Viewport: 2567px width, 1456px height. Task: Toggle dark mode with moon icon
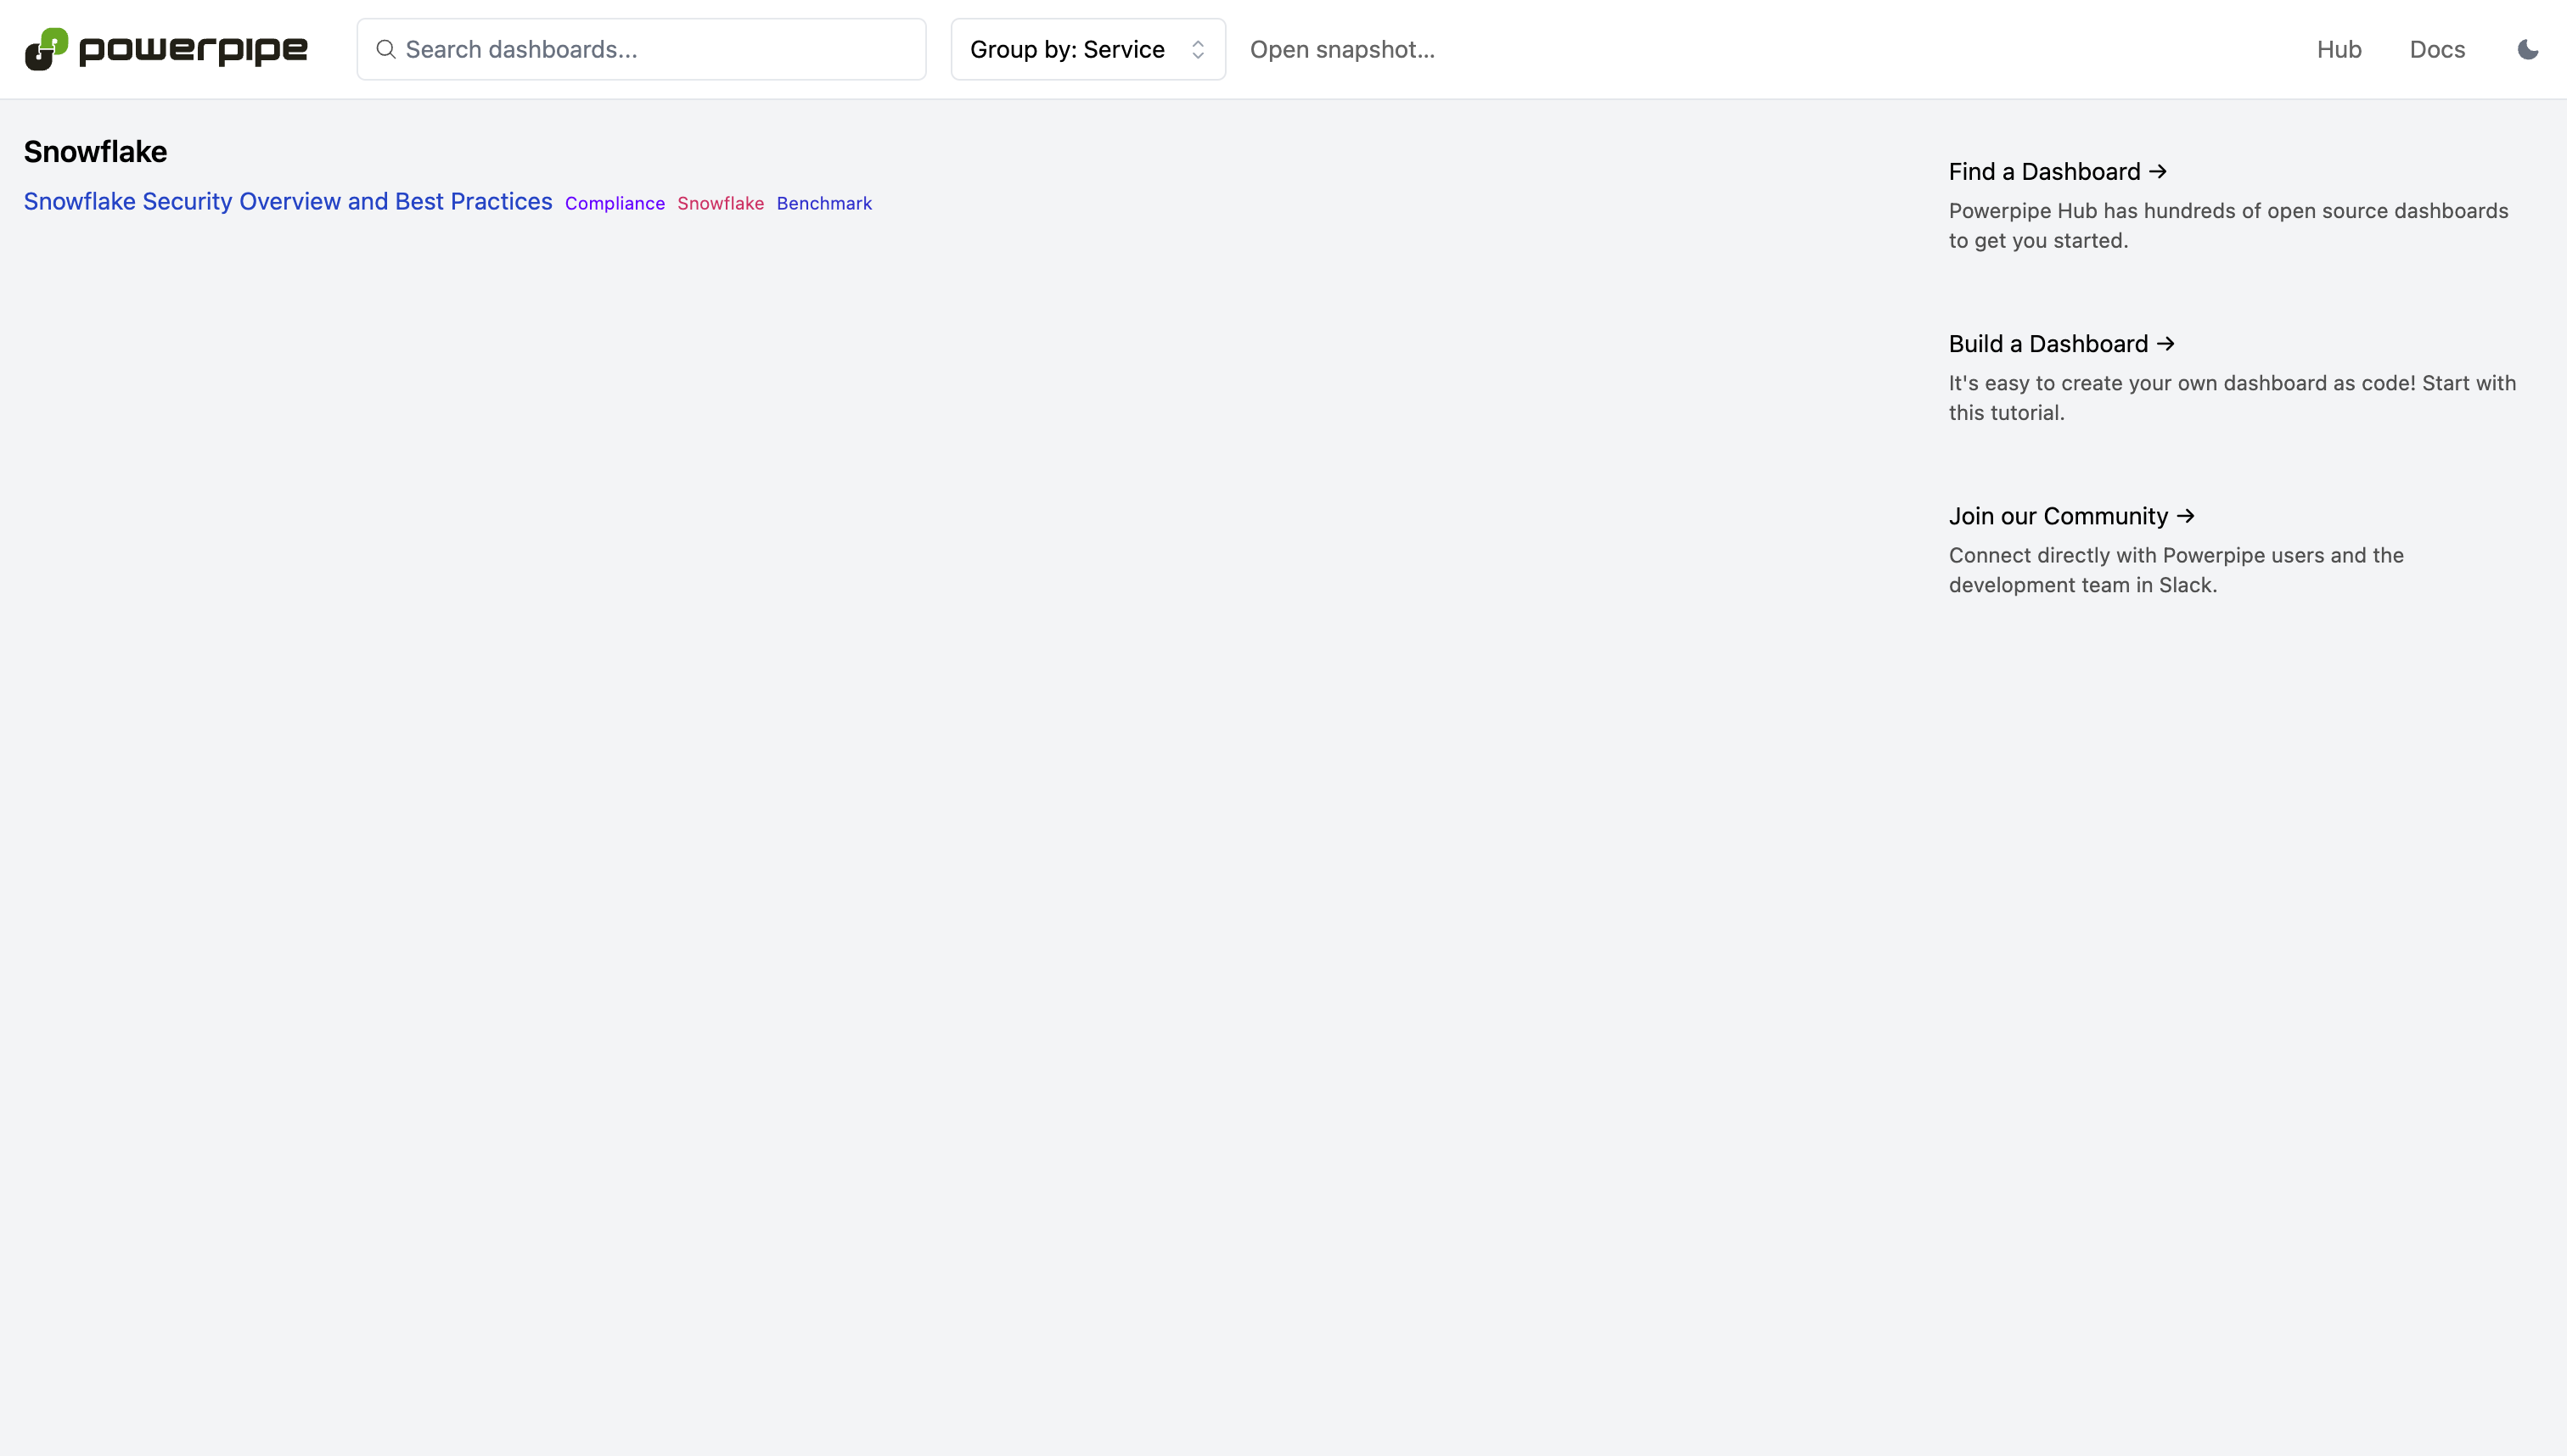click(x=2527, y=49)
